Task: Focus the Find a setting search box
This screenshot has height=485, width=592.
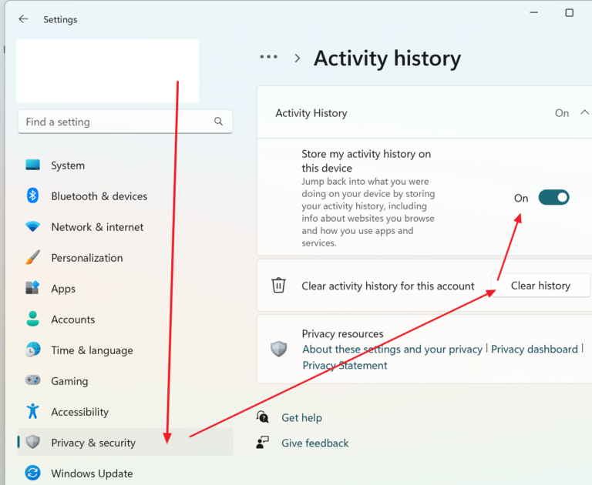Action: tap(125, 122)
